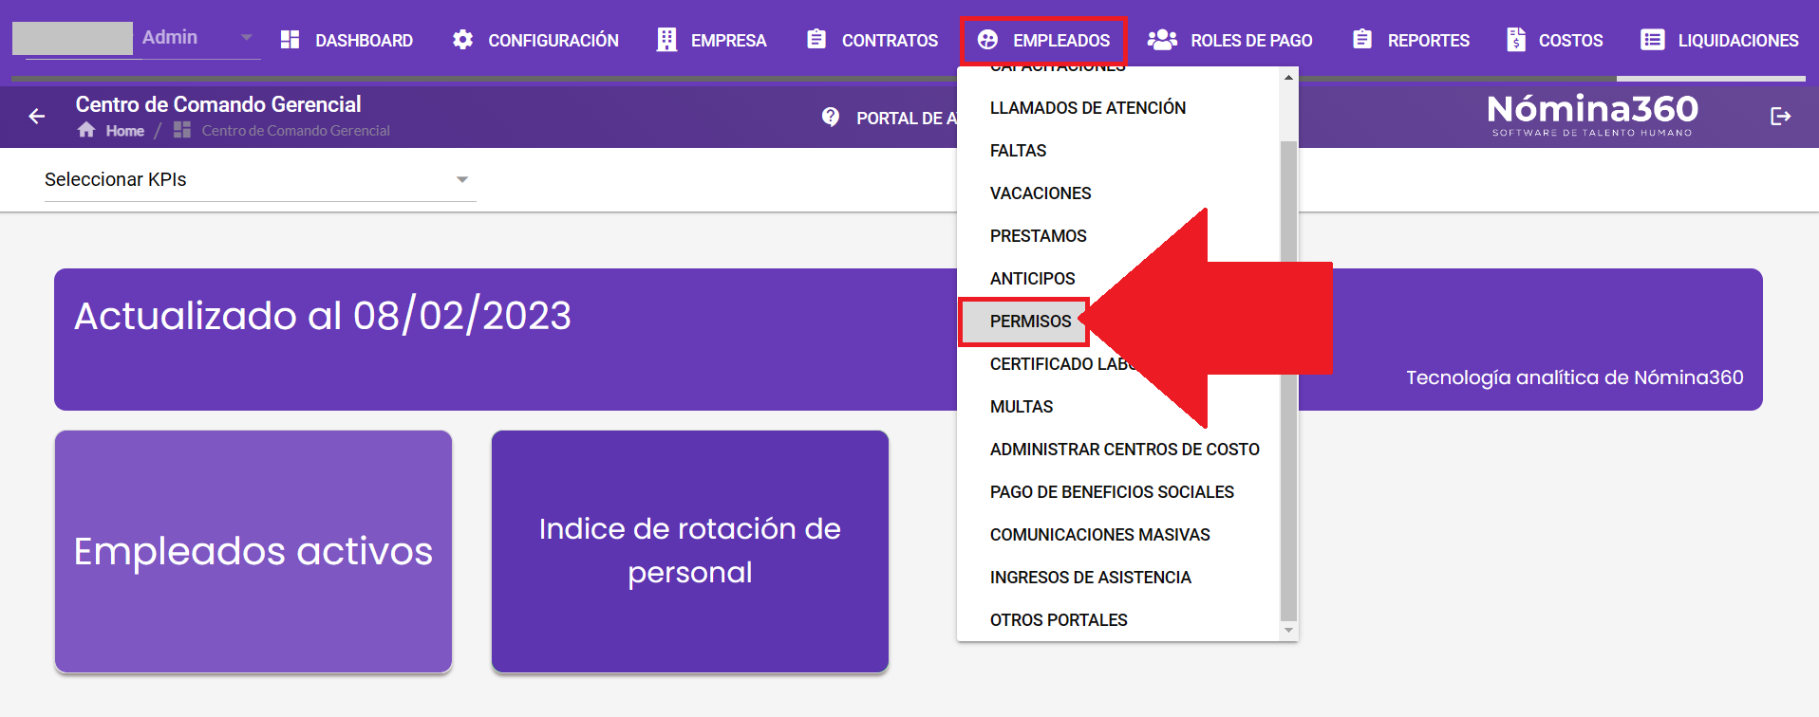Click the Empleados menu scrollbar thumb
1819x717 pixels.
pyautogui.click(x=1288, y=379)
